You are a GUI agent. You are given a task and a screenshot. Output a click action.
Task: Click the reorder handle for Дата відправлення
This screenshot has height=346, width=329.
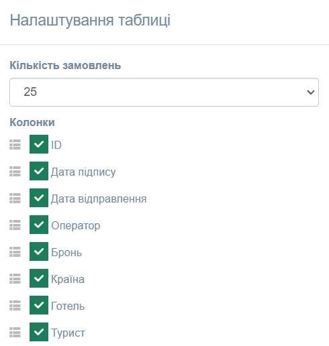point(15,198)
